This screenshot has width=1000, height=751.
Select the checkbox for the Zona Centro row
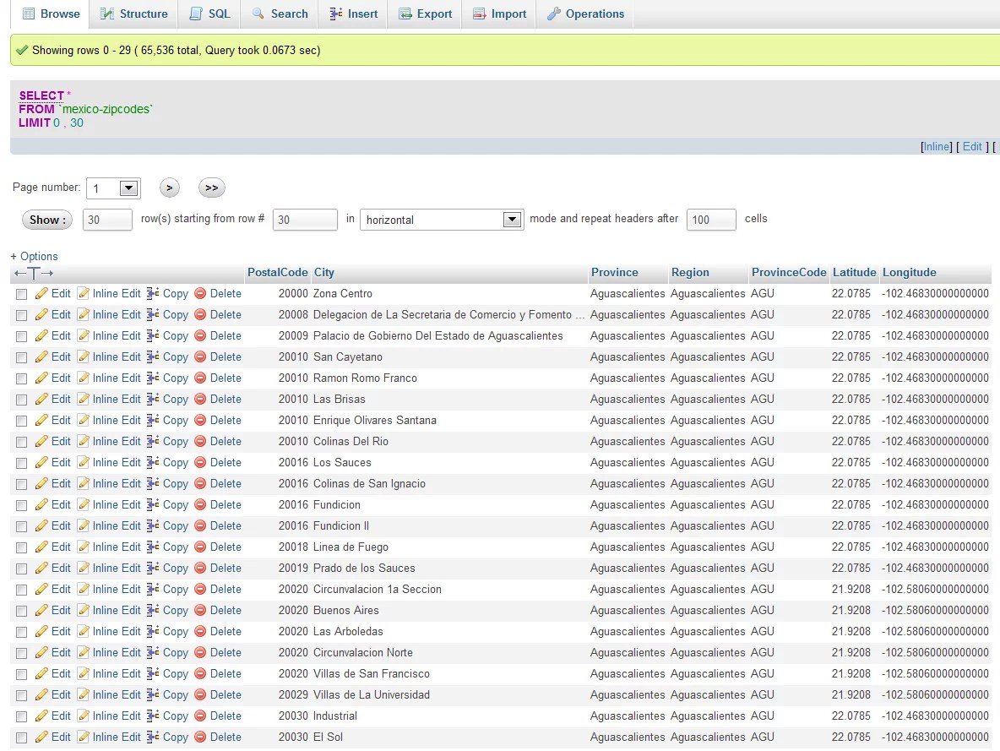click(x=21, y=293)
